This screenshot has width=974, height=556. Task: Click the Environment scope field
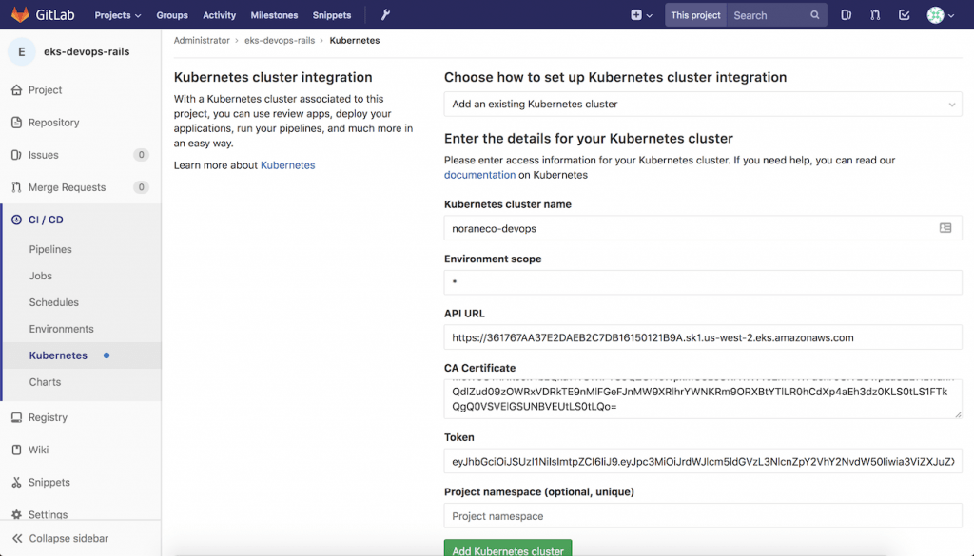[703, 282]
